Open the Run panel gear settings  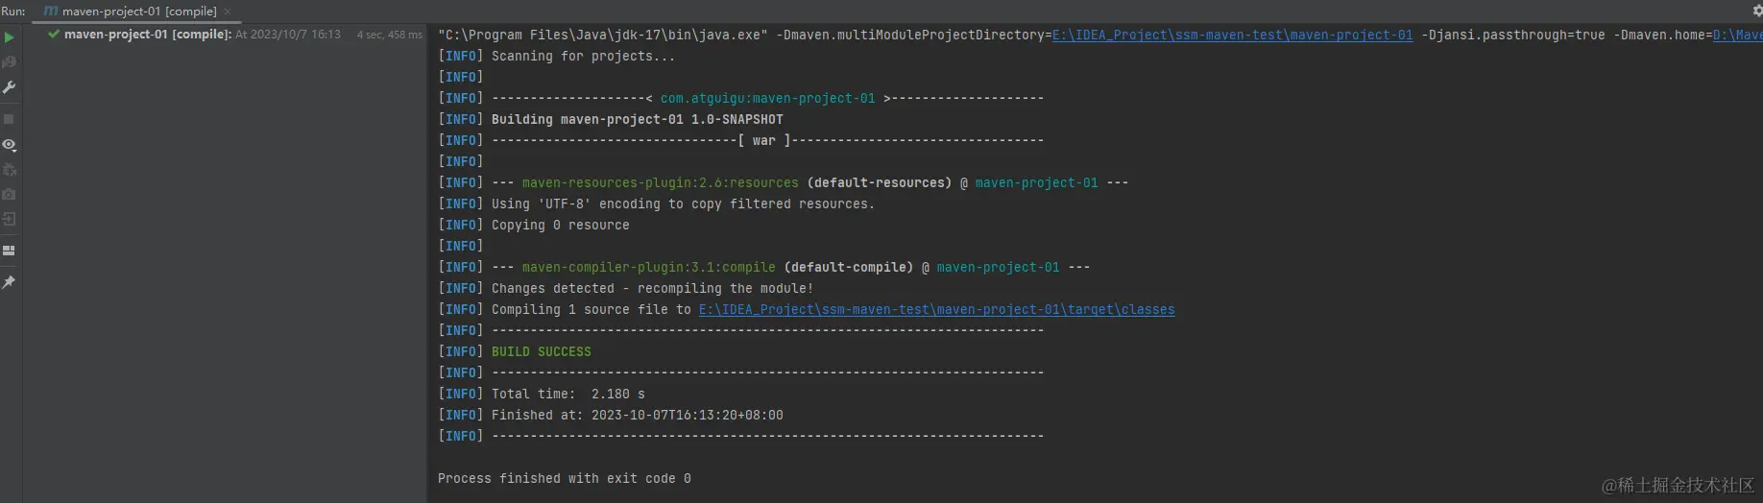pyautogui.click(x=1757, y=11)
